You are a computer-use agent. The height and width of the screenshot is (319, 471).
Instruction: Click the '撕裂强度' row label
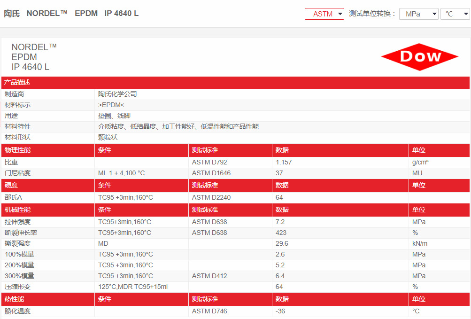(x=18, y=243)
